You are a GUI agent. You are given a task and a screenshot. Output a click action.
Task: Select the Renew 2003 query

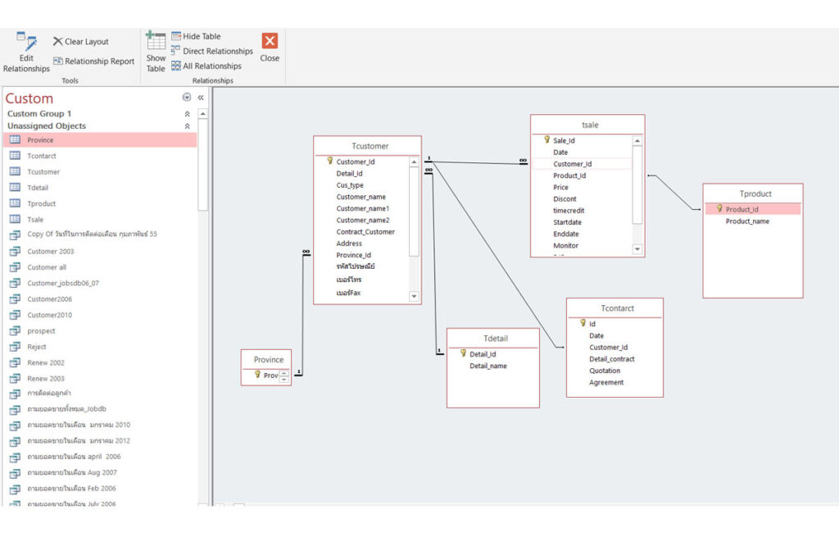[100, 379]
